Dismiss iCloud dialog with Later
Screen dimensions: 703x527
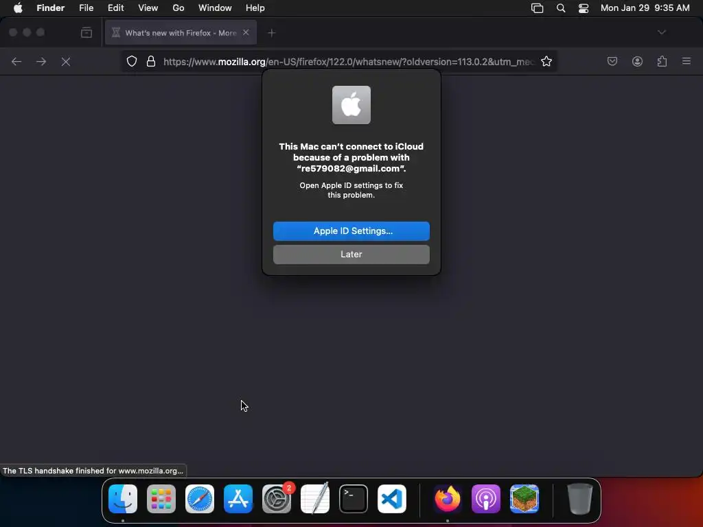(351, 254)
